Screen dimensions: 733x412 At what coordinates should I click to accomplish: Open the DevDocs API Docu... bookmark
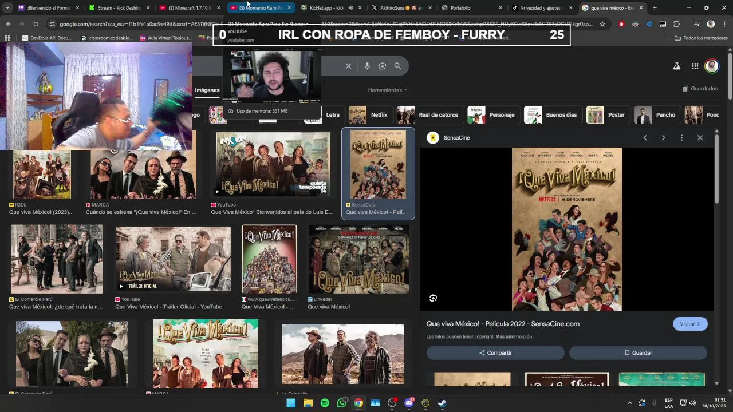(x=46, y=38)
